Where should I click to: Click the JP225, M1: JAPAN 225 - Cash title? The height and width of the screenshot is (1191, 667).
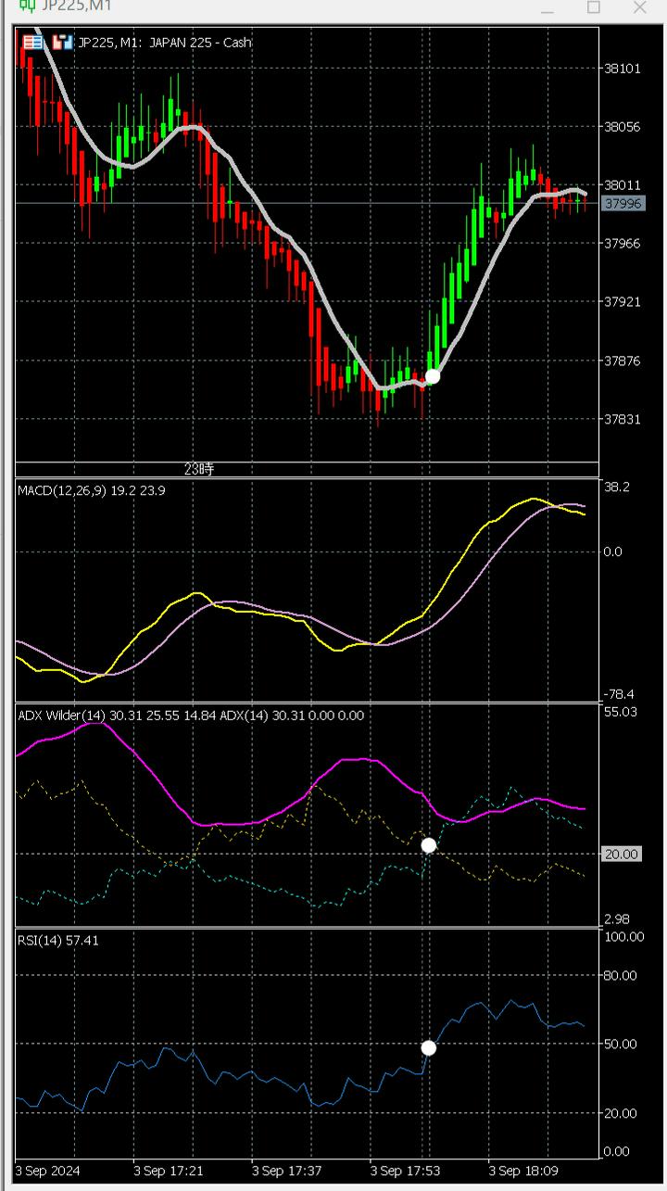(165, 42)
